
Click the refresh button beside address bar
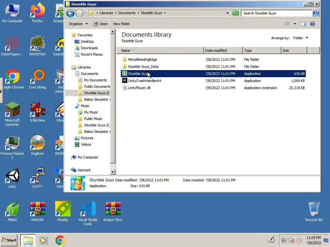236,13
